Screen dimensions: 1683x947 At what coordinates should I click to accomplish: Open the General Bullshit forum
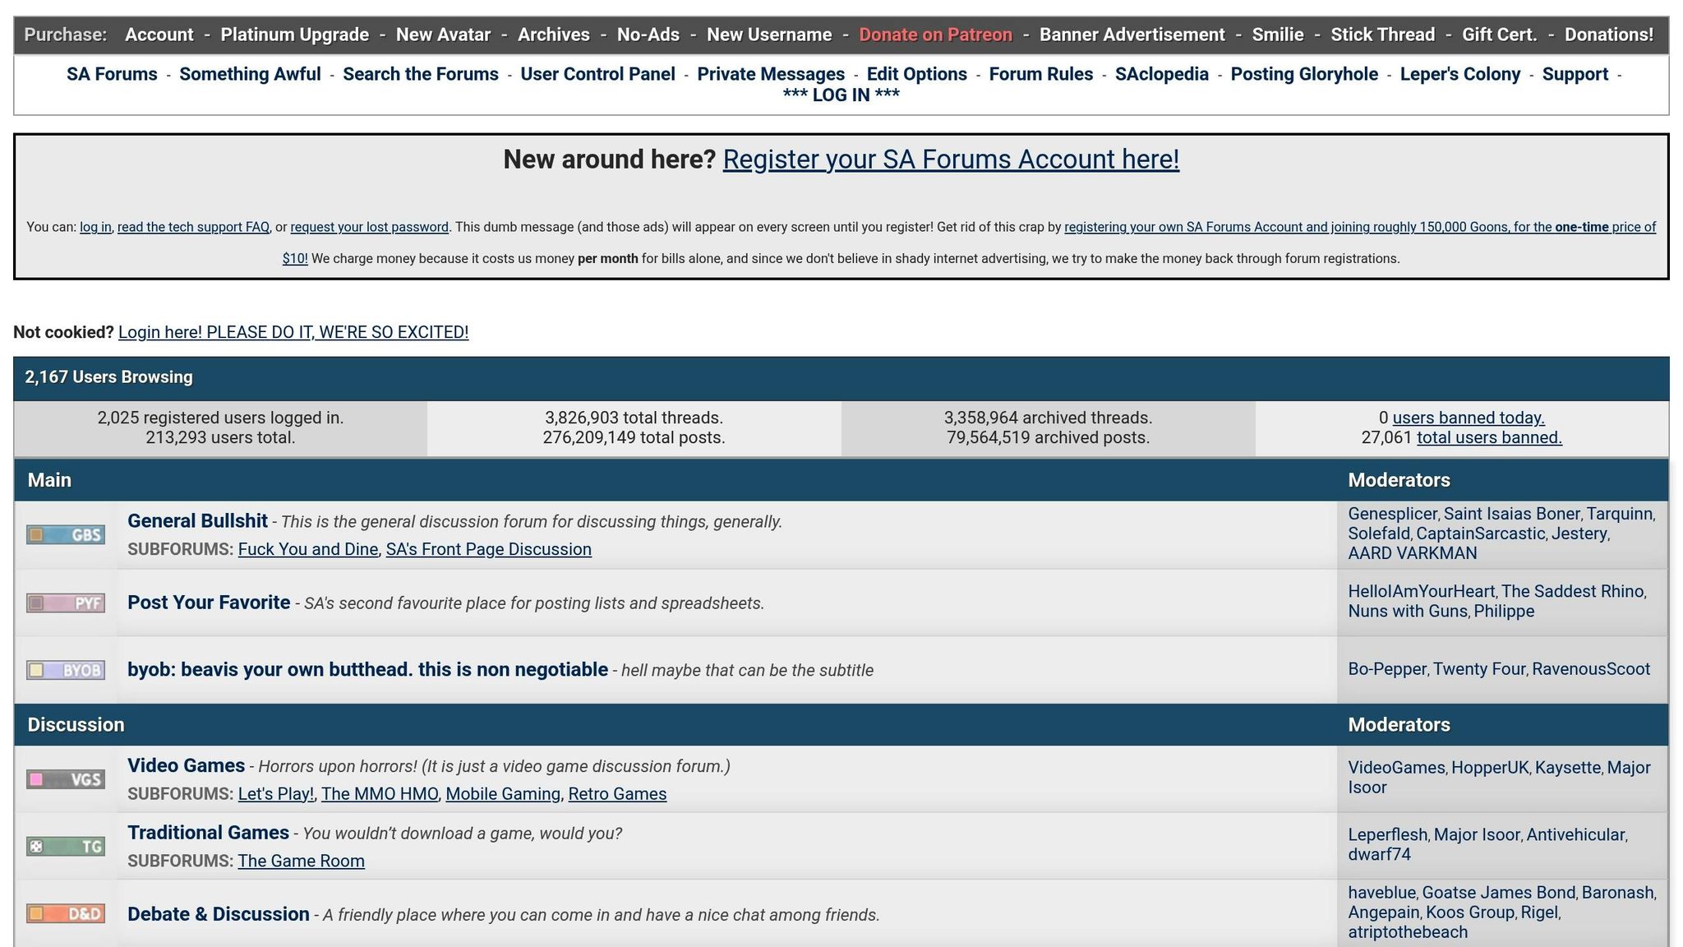(x=197, y=521)
